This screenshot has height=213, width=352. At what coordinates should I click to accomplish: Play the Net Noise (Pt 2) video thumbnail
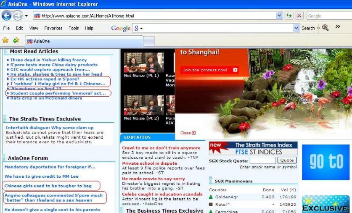coord(144,105)
